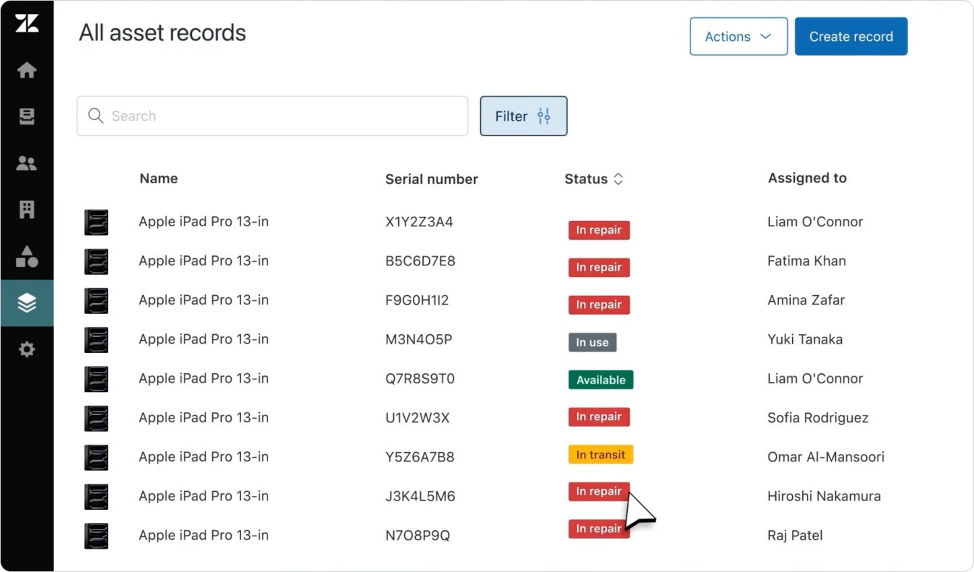The height and width of the screenshot is (572, 974).
Task: Click the Serial number column header
Action: (432, 179)
